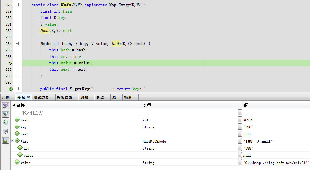310x170 pixels.
Task: Select the diamond icon of key under this
Action: pyautogui.click(x=20, y=148)
